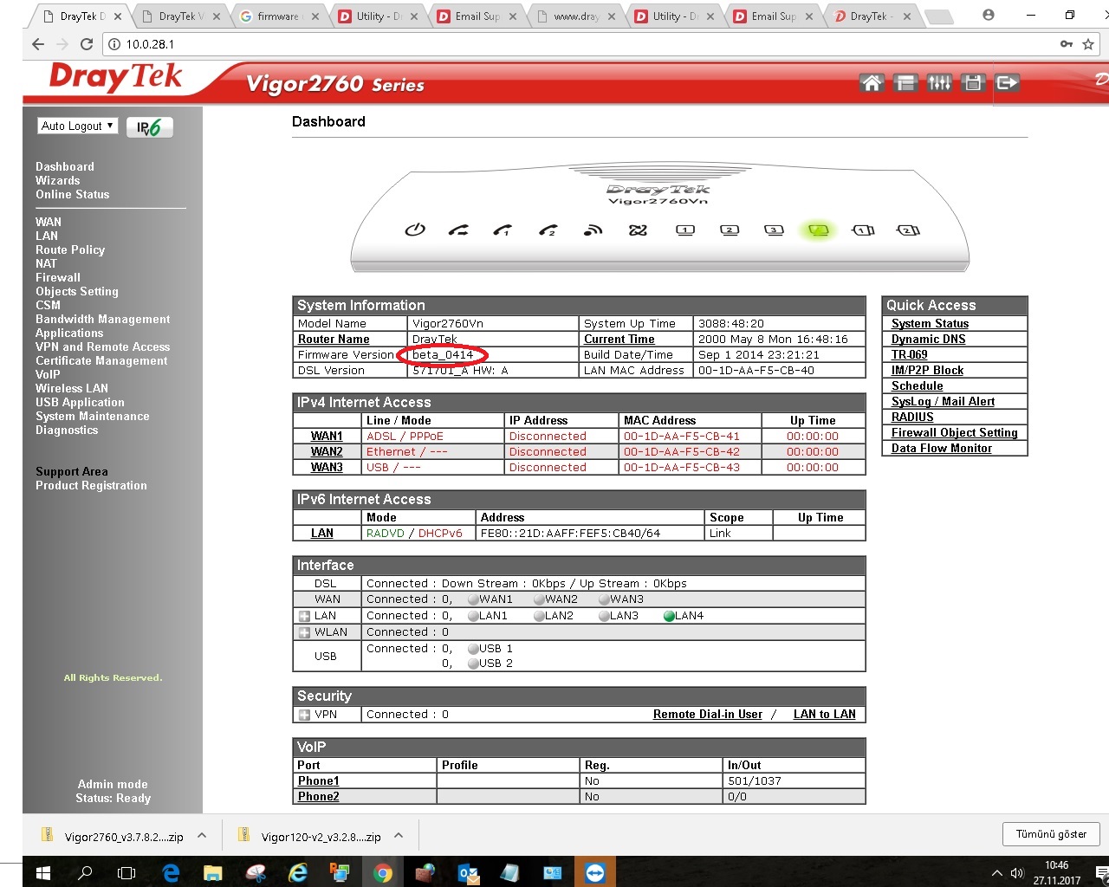Screen dimensions: 1109x887
Task: Open the System Maintenance sidebar menu
Action: (93, 417)
